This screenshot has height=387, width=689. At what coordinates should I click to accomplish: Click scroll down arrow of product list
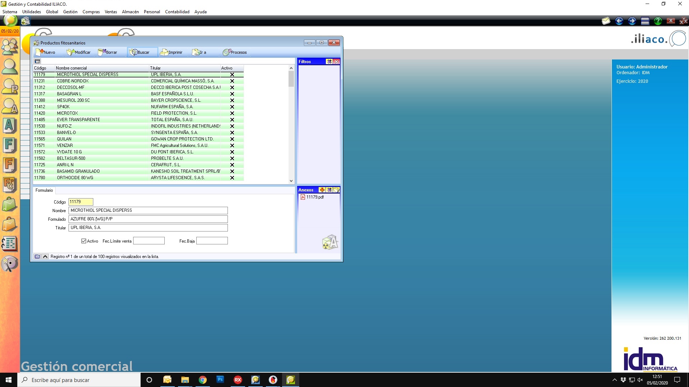point(291,181)
